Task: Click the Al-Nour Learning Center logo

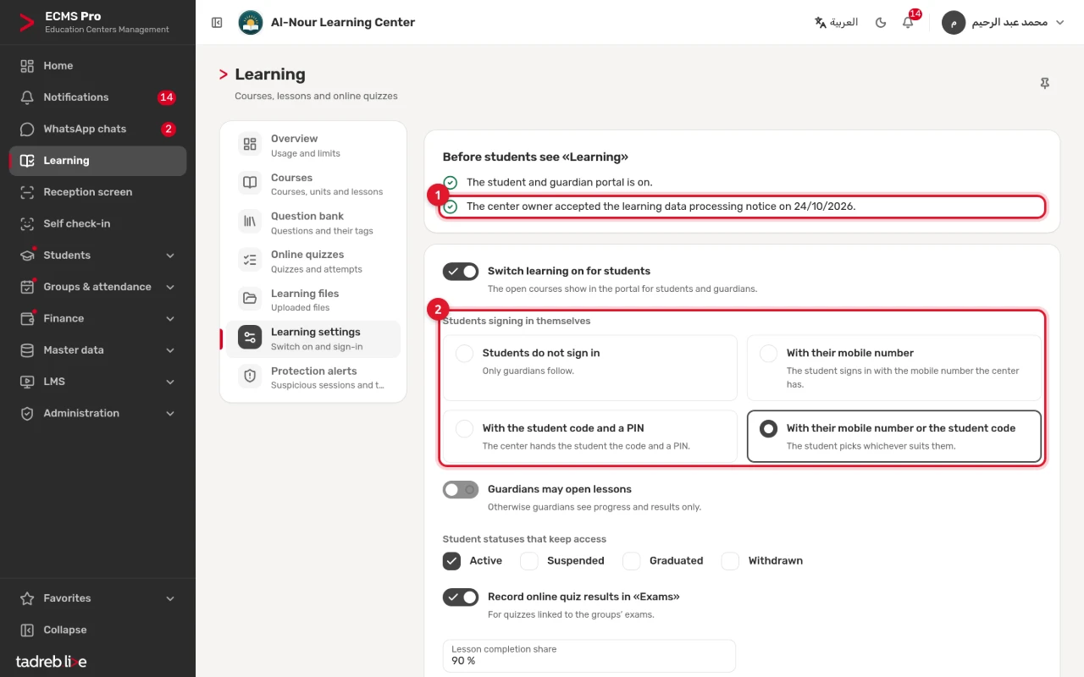Action: (251, 23)
